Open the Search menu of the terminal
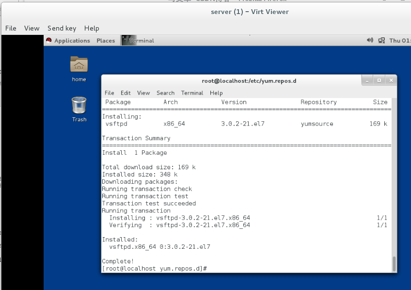The width and height of the screenshot is (411, 290). coord(165,93)
